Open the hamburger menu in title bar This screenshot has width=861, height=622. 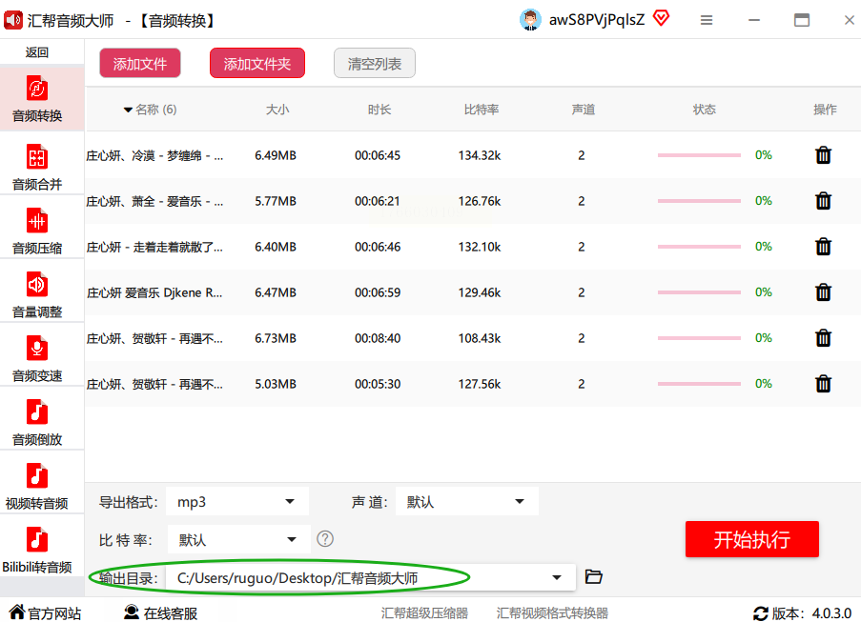pos(707,20)
